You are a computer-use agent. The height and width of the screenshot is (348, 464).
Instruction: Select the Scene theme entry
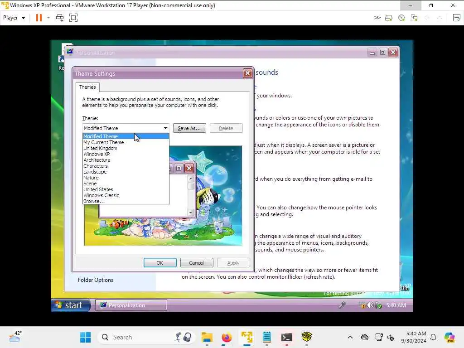click(x=126, y=184)
